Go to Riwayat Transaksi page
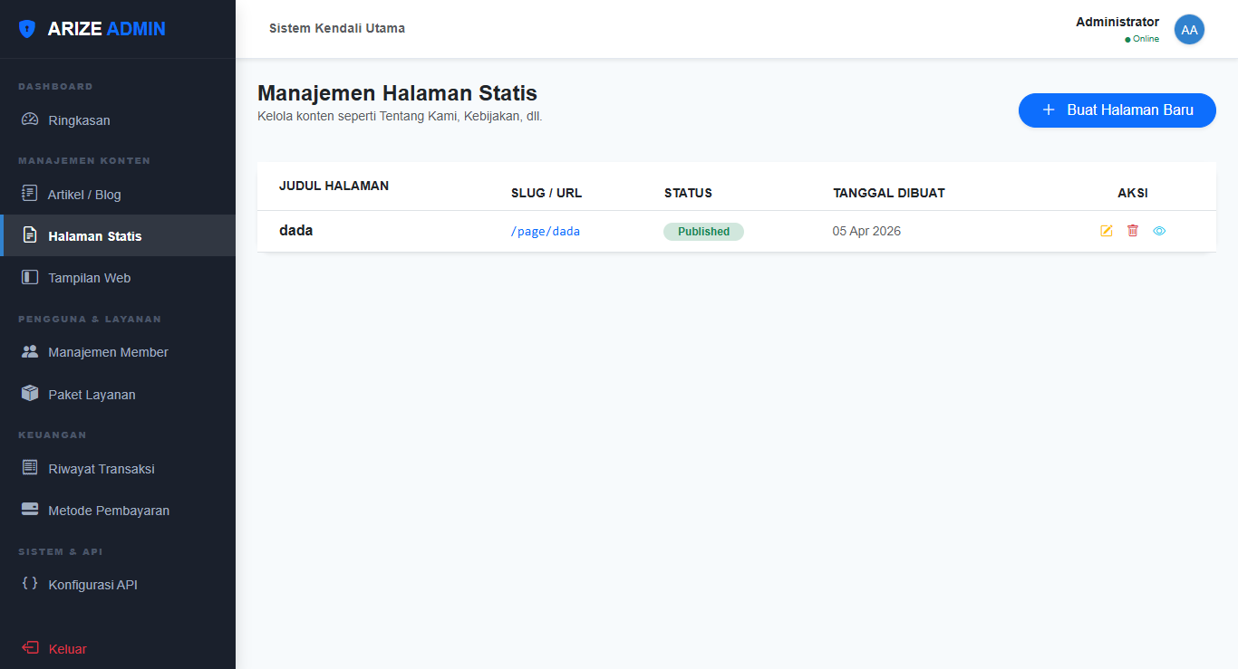 click(101, 469)
